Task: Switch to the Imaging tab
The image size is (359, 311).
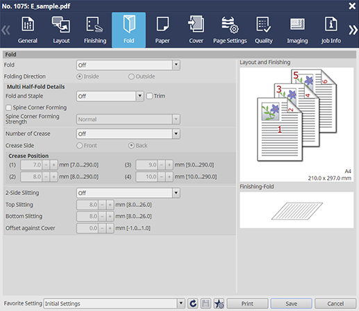Action: point(297,30)
